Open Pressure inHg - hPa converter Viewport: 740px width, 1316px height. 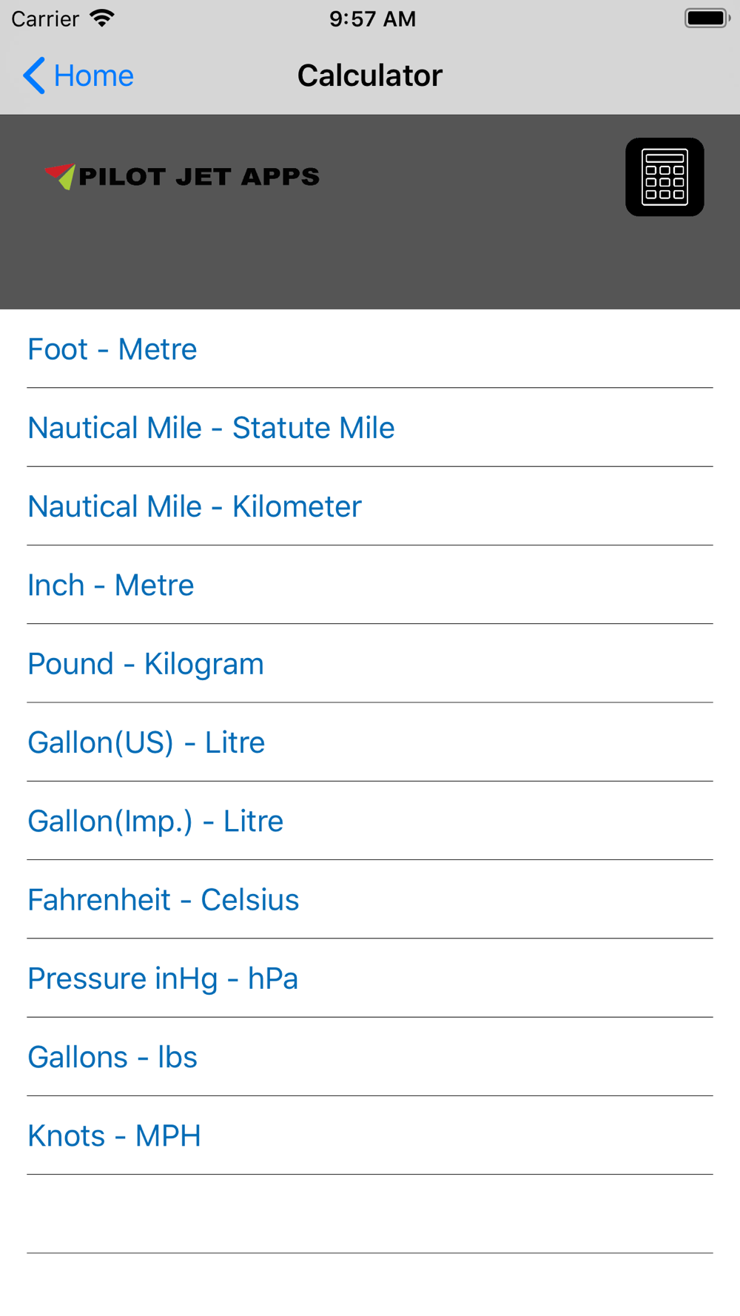tap(370, 978)
